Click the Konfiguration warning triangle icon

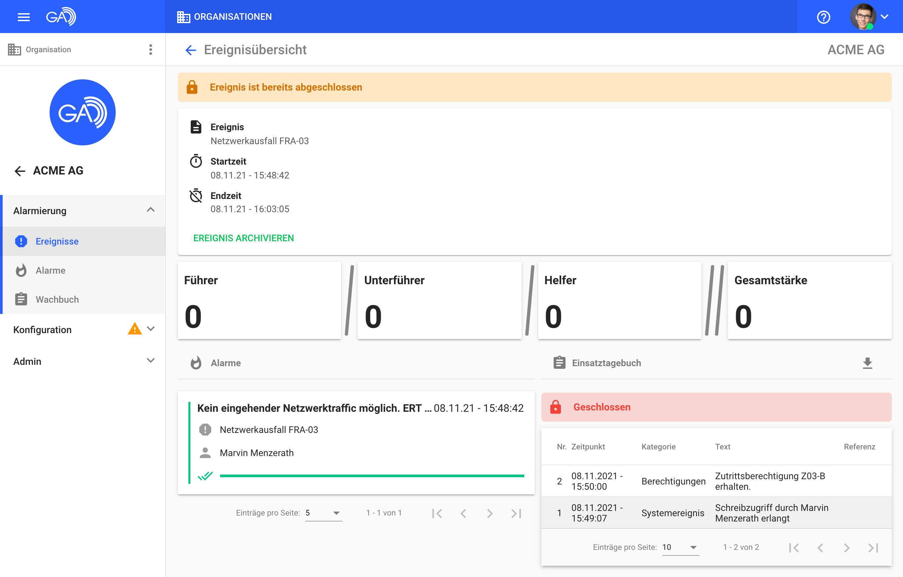pos(135,329)
